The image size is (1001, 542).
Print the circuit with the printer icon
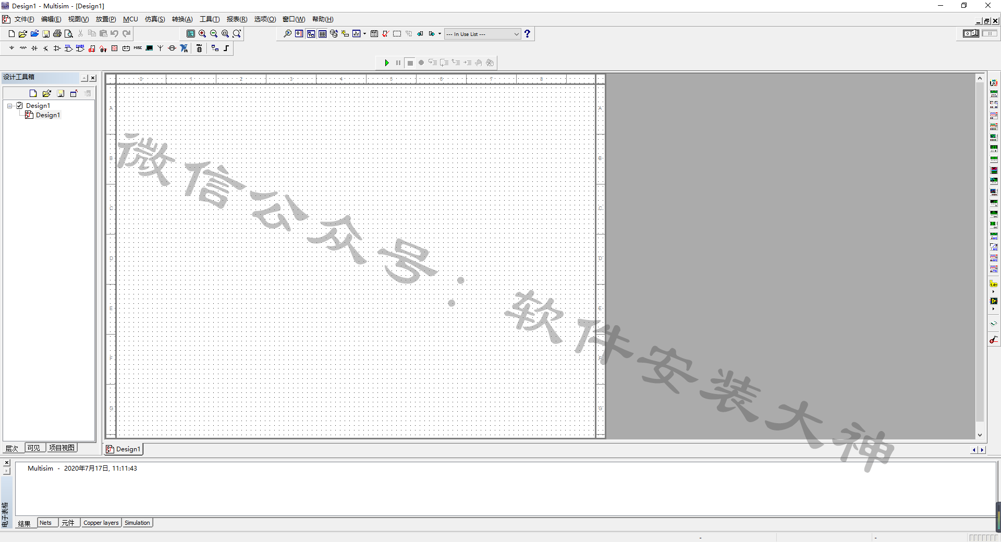57,33
